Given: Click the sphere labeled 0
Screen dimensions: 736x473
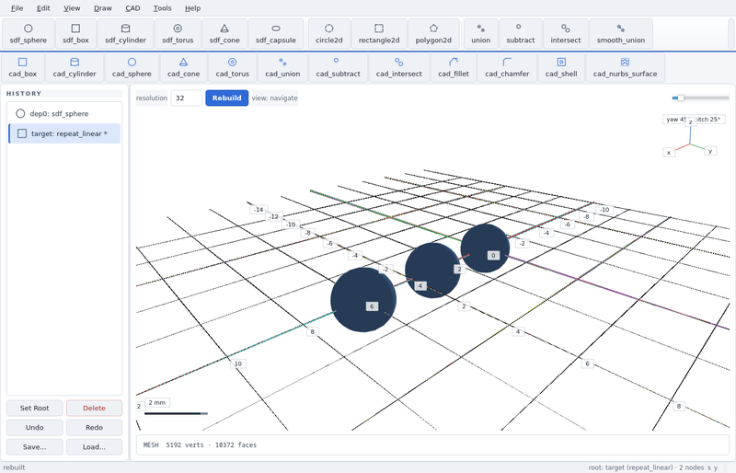Looking at the screenshot, I should (x=485, y=248).
